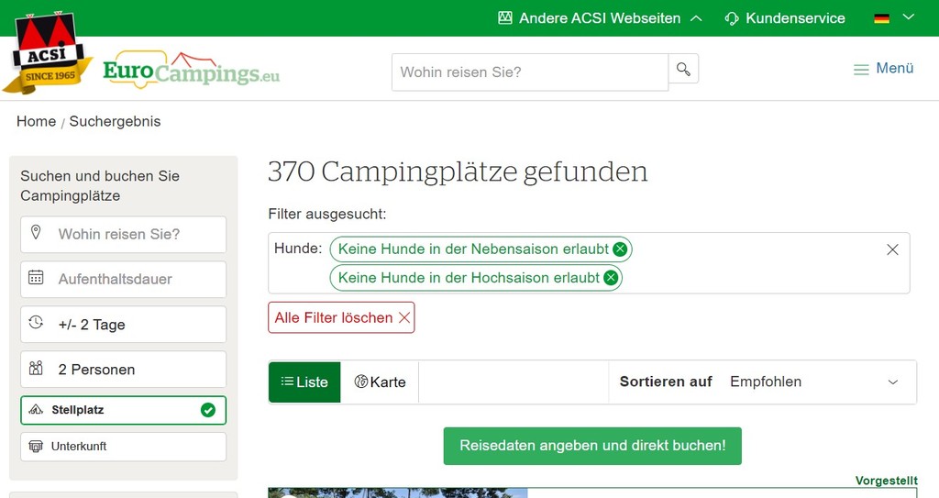
Task: Click the people icon beside 2 Personen
Action: [36, 368]
